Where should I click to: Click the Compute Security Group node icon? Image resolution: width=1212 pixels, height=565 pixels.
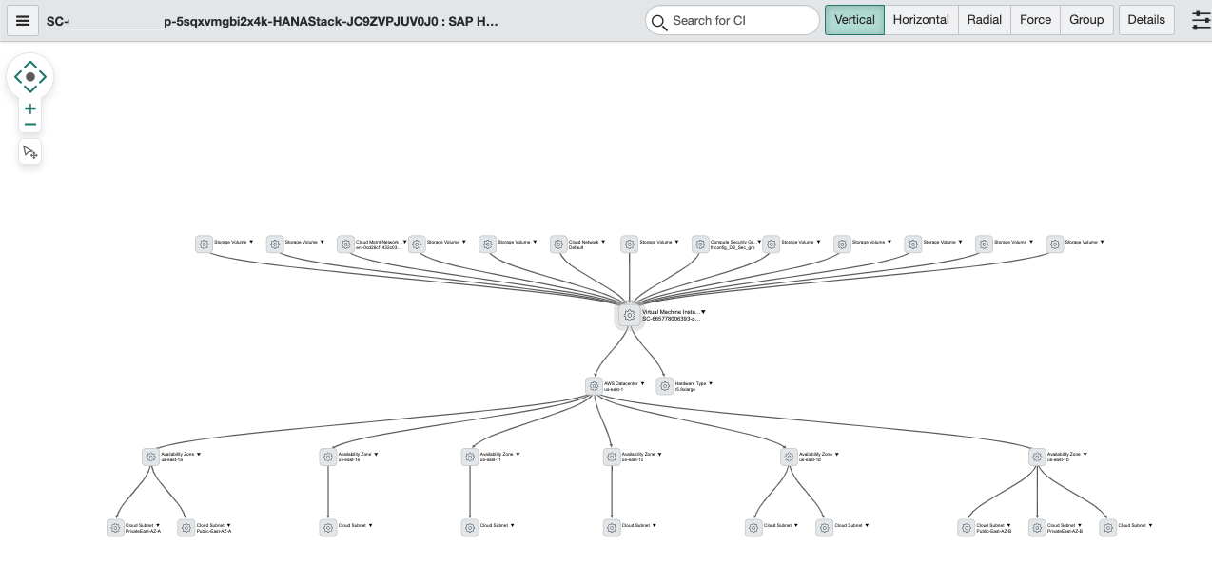click(700, 244)
